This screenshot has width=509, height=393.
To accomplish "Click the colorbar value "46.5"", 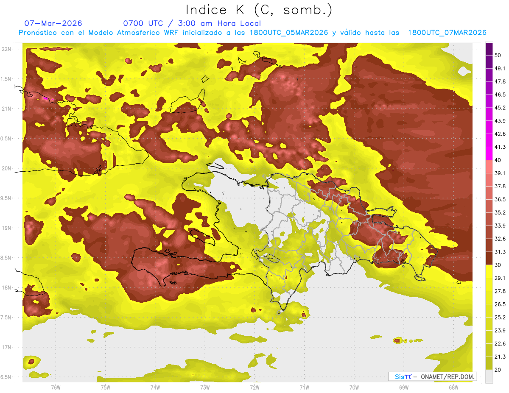I will pyautogui.click(x=500, y=95).
